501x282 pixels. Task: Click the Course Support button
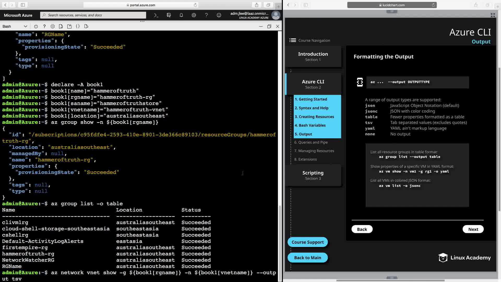coord(307,242)
